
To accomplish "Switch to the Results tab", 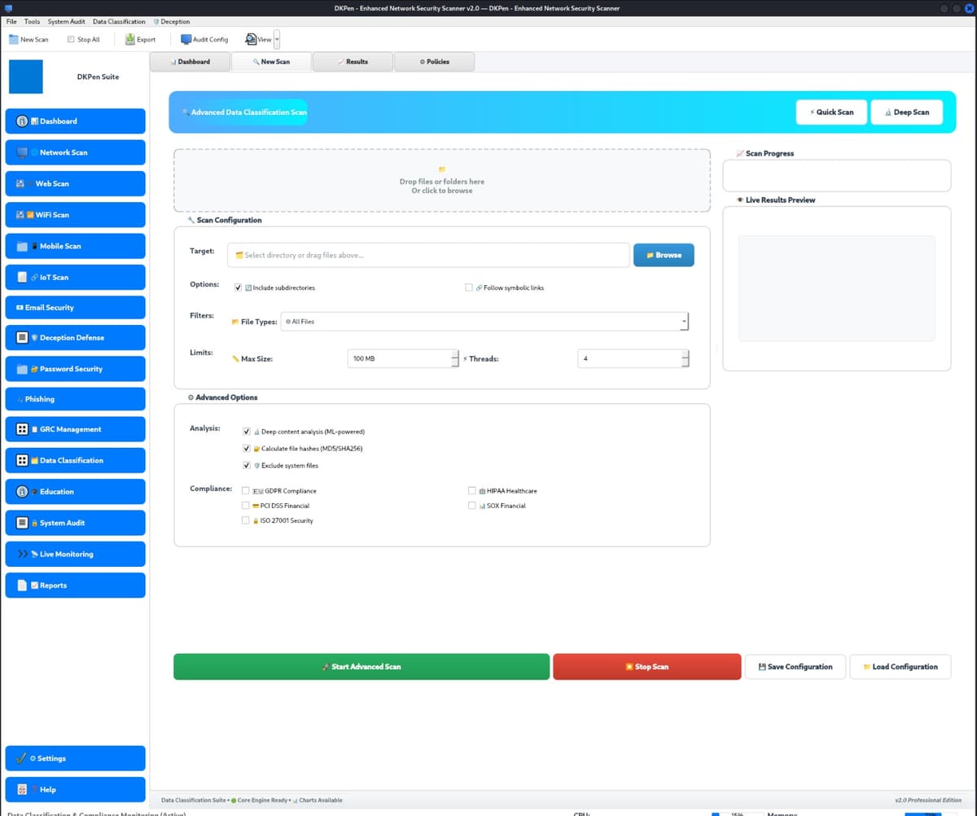I will (353, 61).
